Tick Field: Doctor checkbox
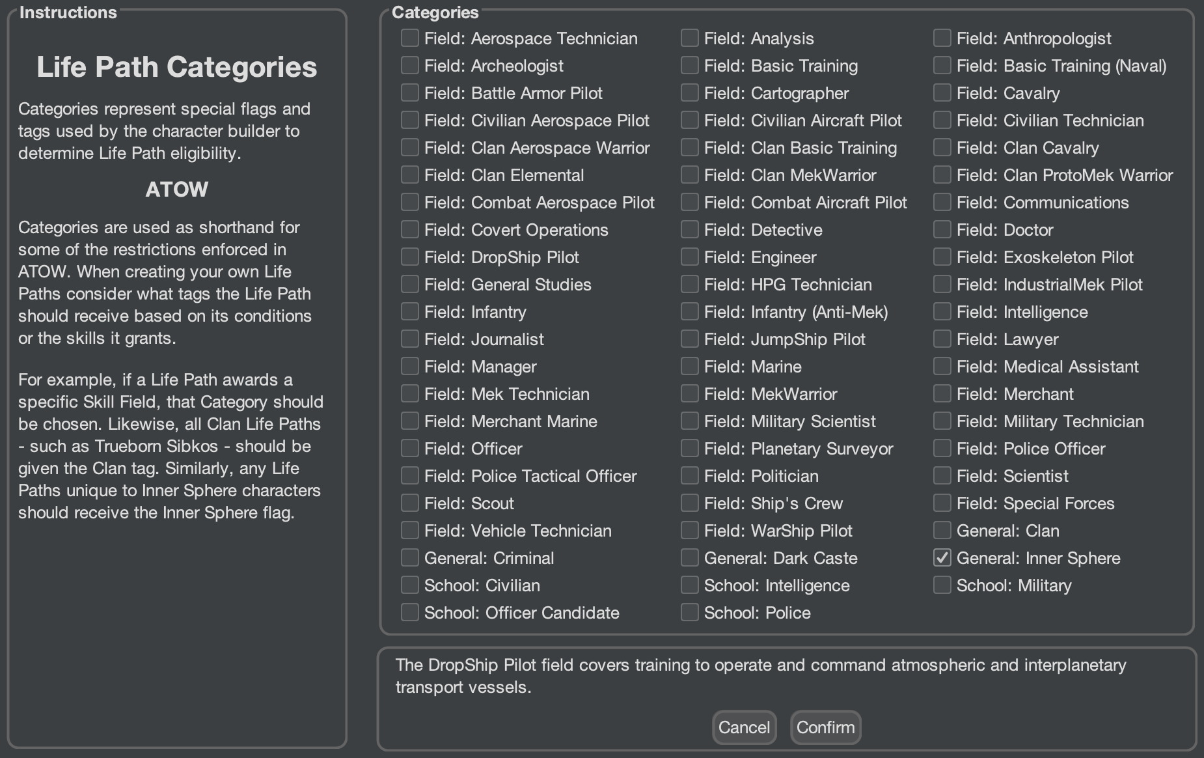 pyautogui.click(x=942, y=230)
